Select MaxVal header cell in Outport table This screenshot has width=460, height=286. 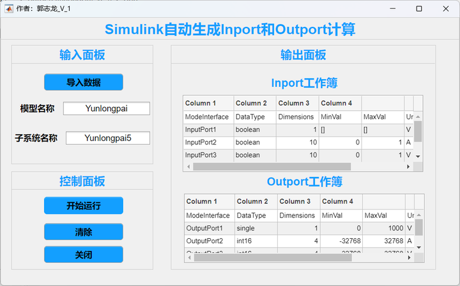384,215
